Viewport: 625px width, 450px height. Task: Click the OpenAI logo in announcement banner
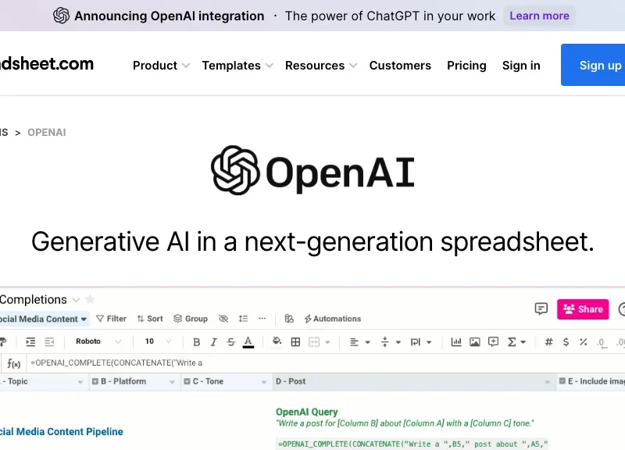click(x=62, y=16)
